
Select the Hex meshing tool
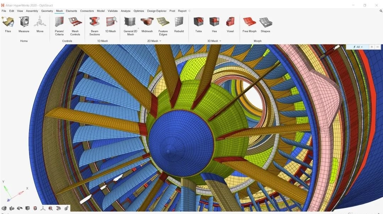(214, 24)
